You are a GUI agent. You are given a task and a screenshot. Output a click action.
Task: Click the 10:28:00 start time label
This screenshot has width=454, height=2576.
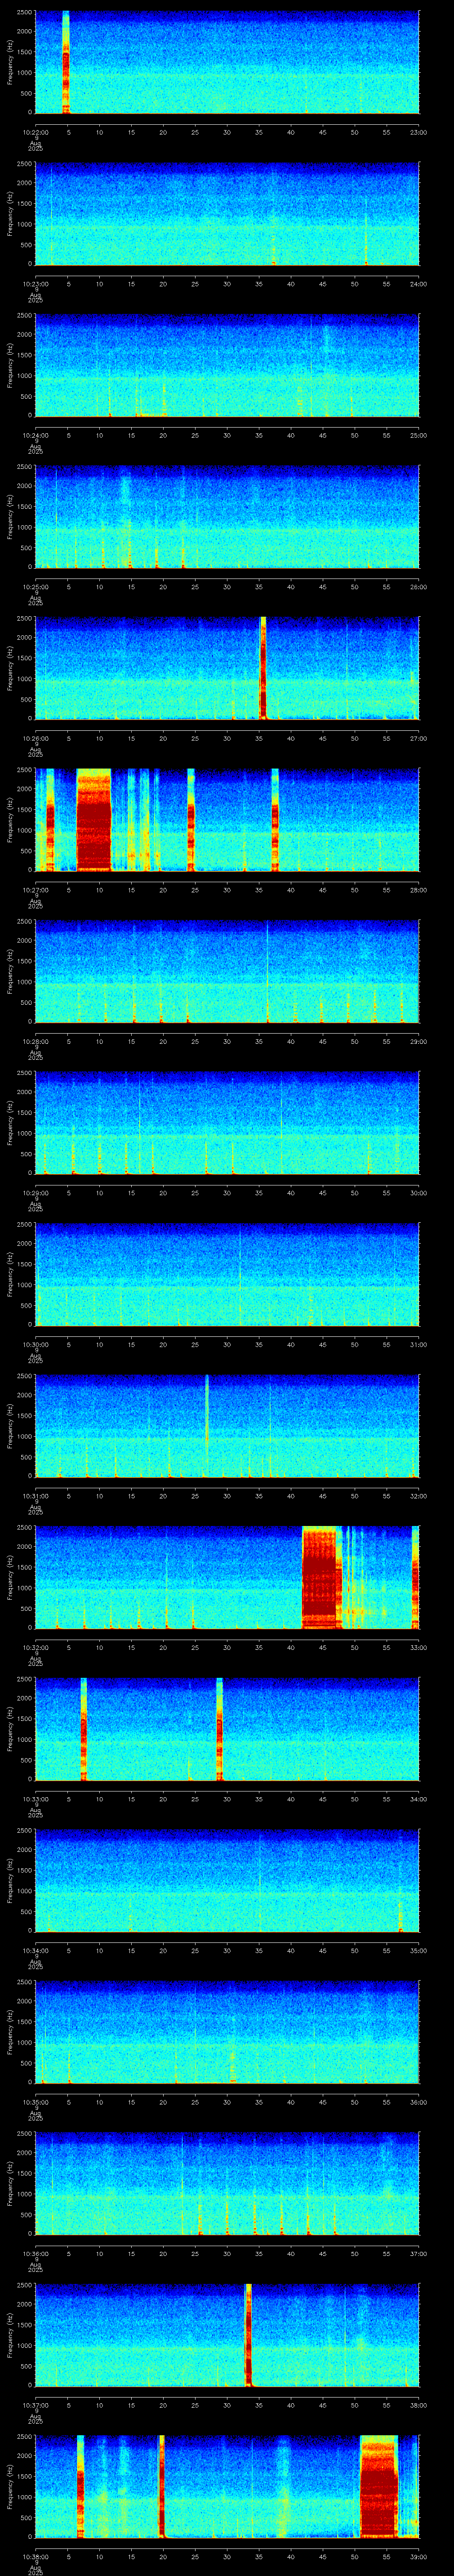(x=35, y=1041)
